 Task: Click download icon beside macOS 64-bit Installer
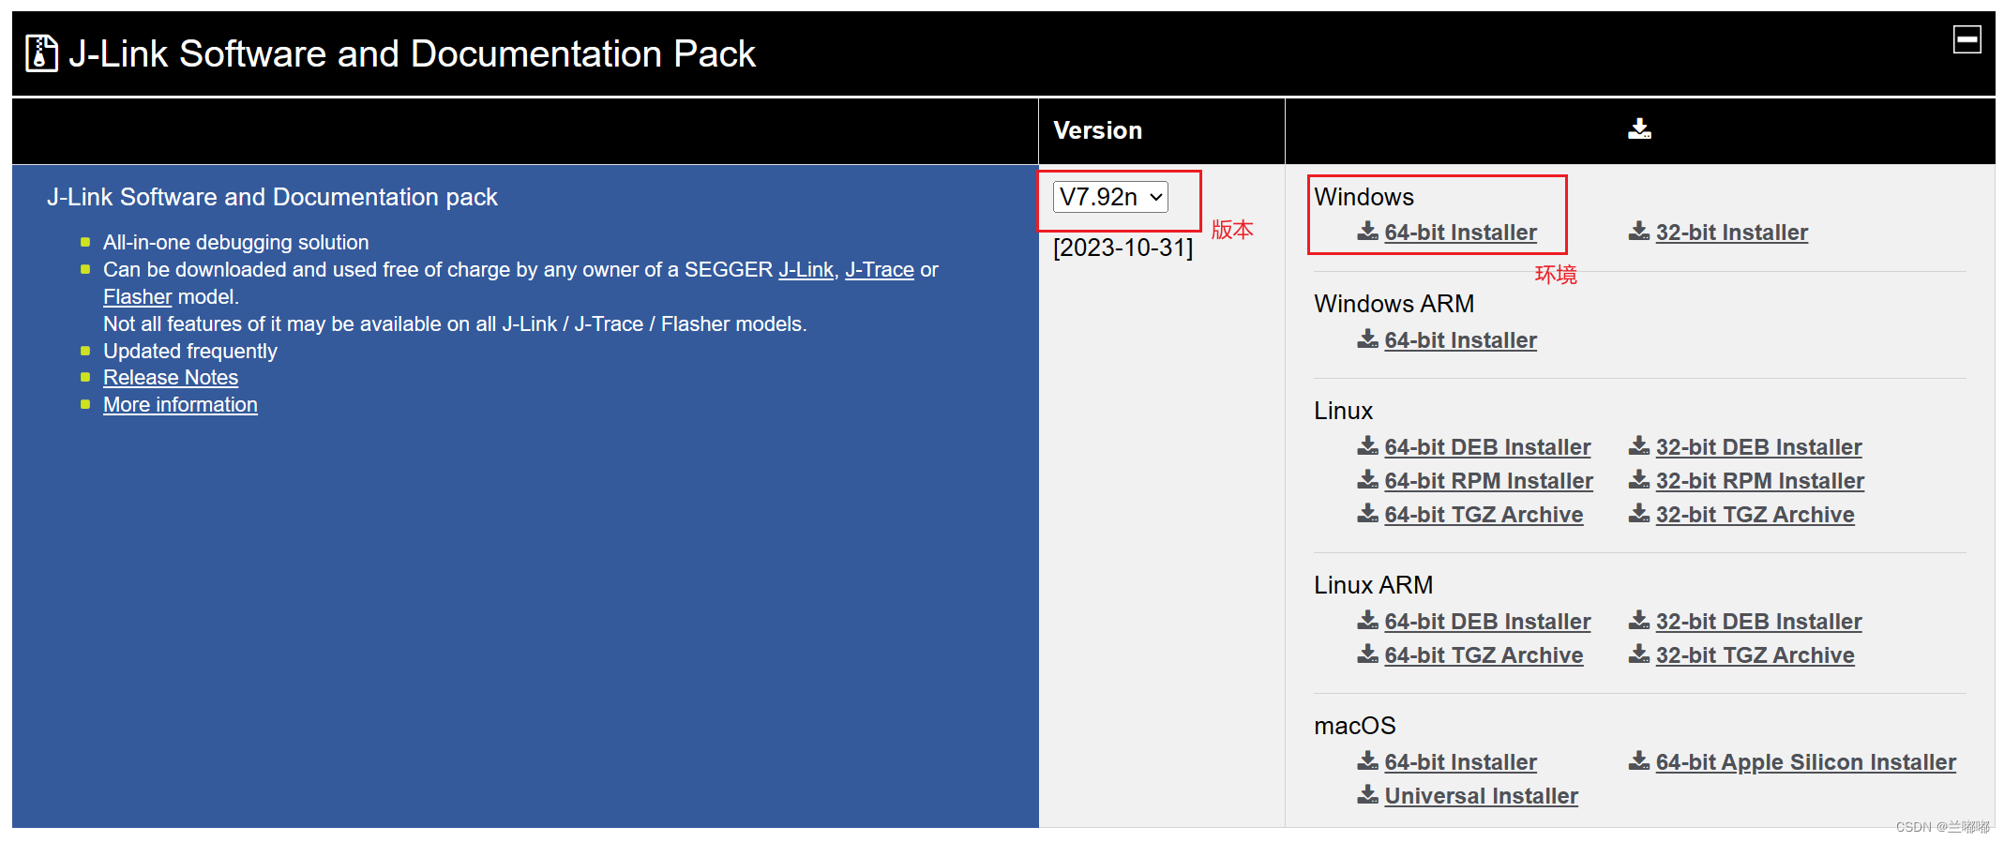point(1368,760)
